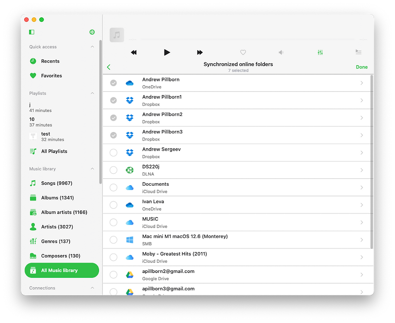Open settings via green gear icon
395x323 pixels.
coord(92,32)
